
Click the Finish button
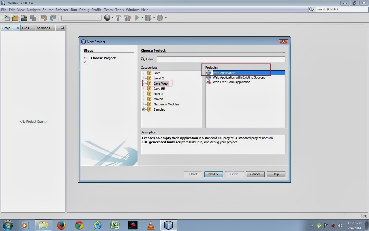coord(234,174)
